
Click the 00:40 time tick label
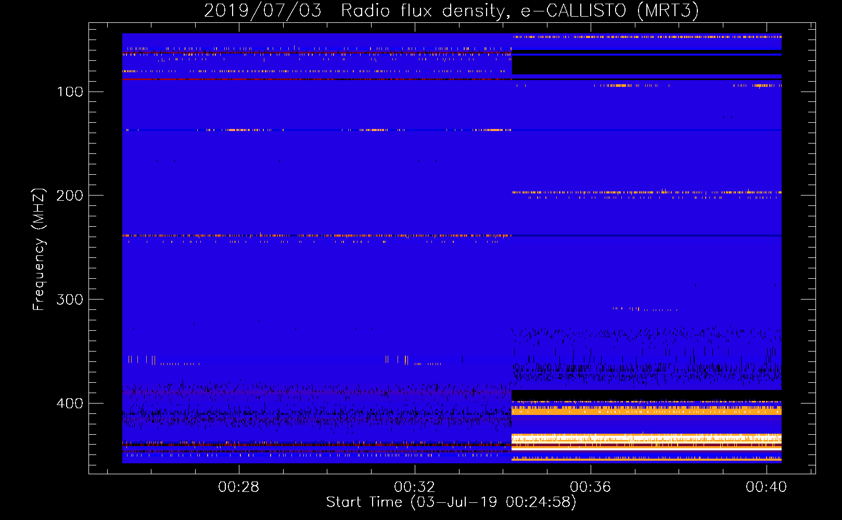coord(766,487)
